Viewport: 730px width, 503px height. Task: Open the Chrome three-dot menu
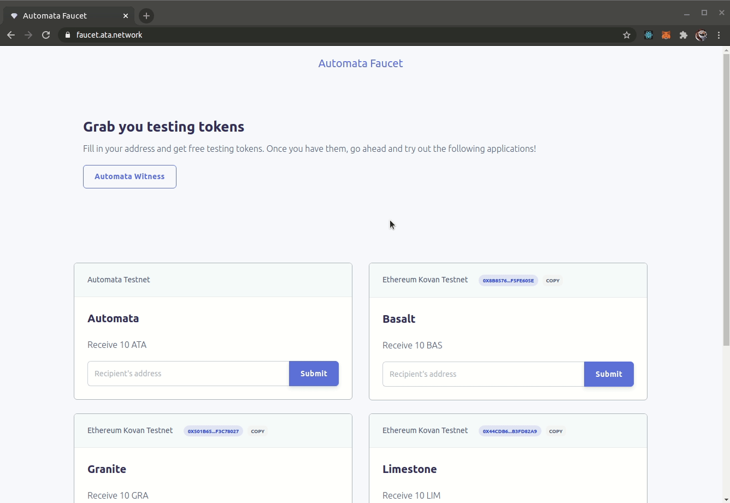click(x=719, y=35)
